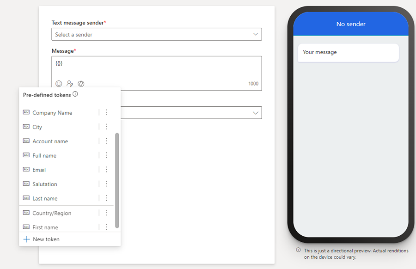416x269 pixels.
Task: Open more options for the Last name token
Action: 106,198
